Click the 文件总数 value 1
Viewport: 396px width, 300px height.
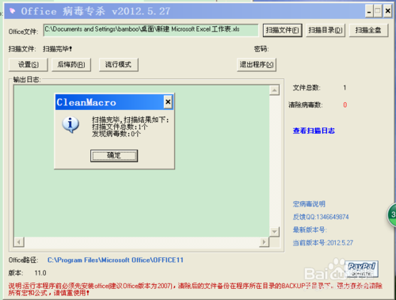tap(345, 88)
